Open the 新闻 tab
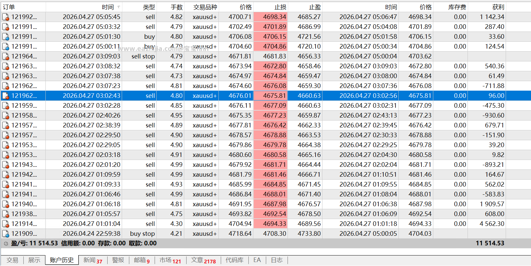This screenshot has height=266, width=531. 93,260
